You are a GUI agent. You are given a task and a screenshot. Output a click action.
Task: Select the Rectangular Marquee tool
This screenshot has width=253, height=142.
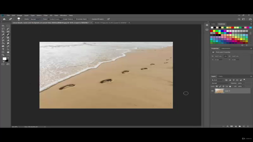(8, 26)
